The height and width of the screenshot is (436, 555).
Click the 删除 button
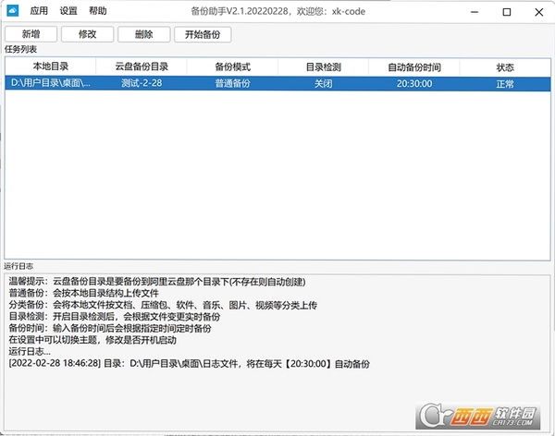(143, 34)
